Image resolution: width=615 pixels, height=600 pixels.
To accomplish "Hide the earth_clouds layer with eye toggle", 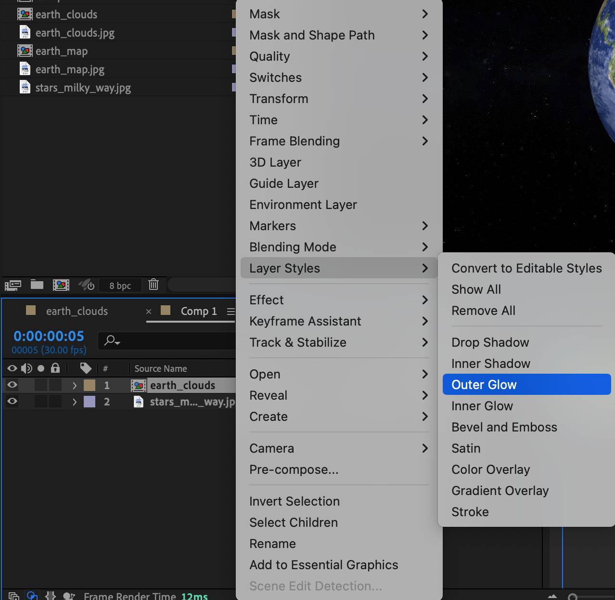I will point(13,385).
